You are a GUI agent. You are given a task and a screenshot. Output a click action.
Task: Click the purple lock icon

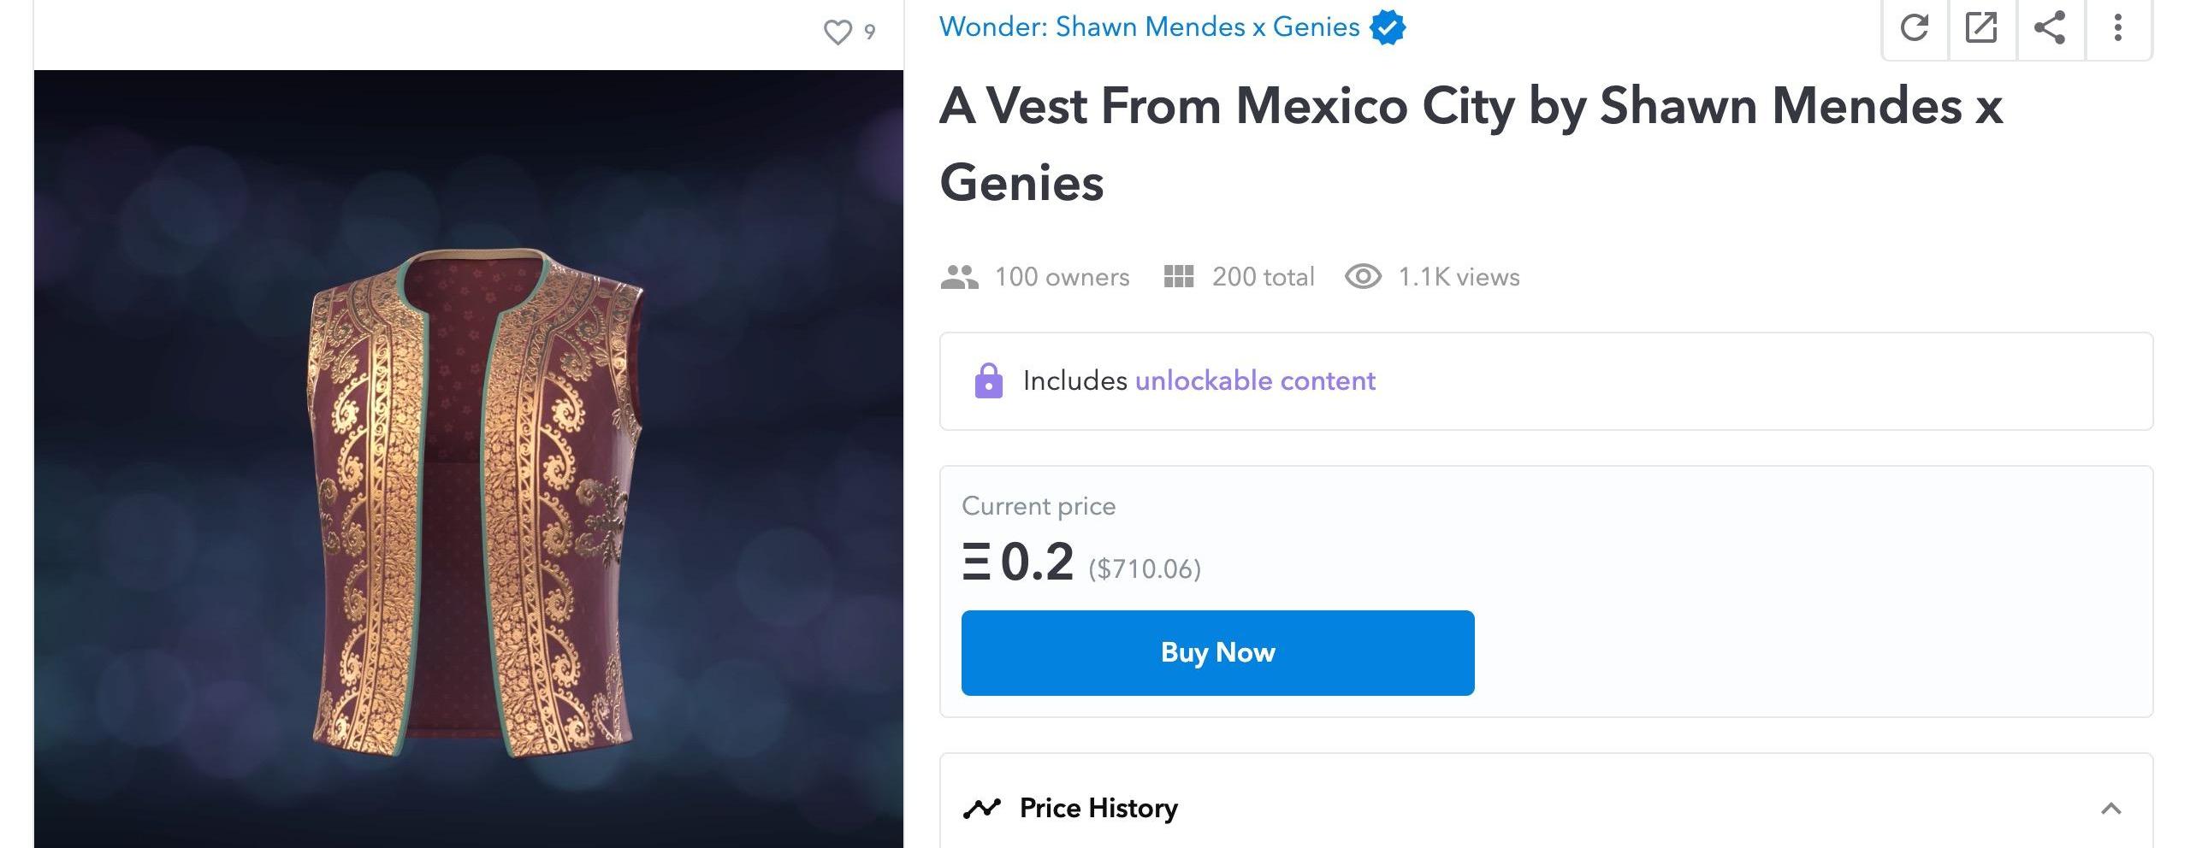coord(988,381)
